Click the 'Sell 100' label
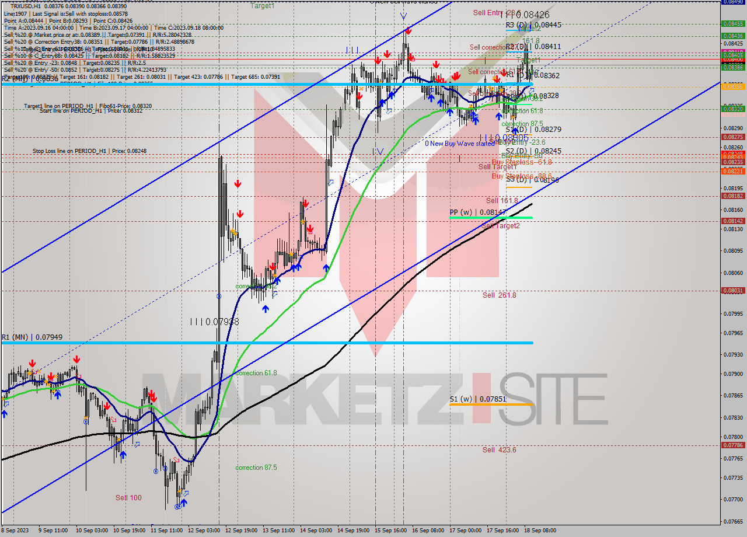Viewport: 747px width, 537px height. click(x=128, y=498)
